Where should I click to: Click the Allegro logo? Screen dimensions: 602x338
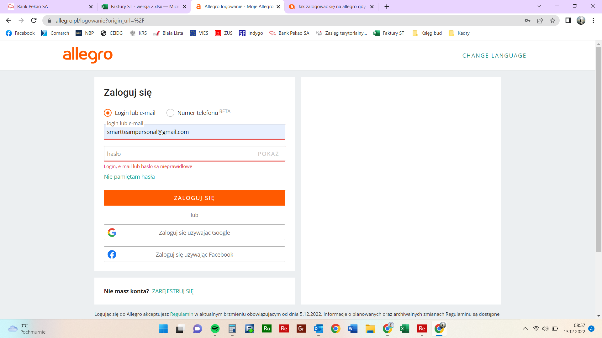[x=88, y=55]
